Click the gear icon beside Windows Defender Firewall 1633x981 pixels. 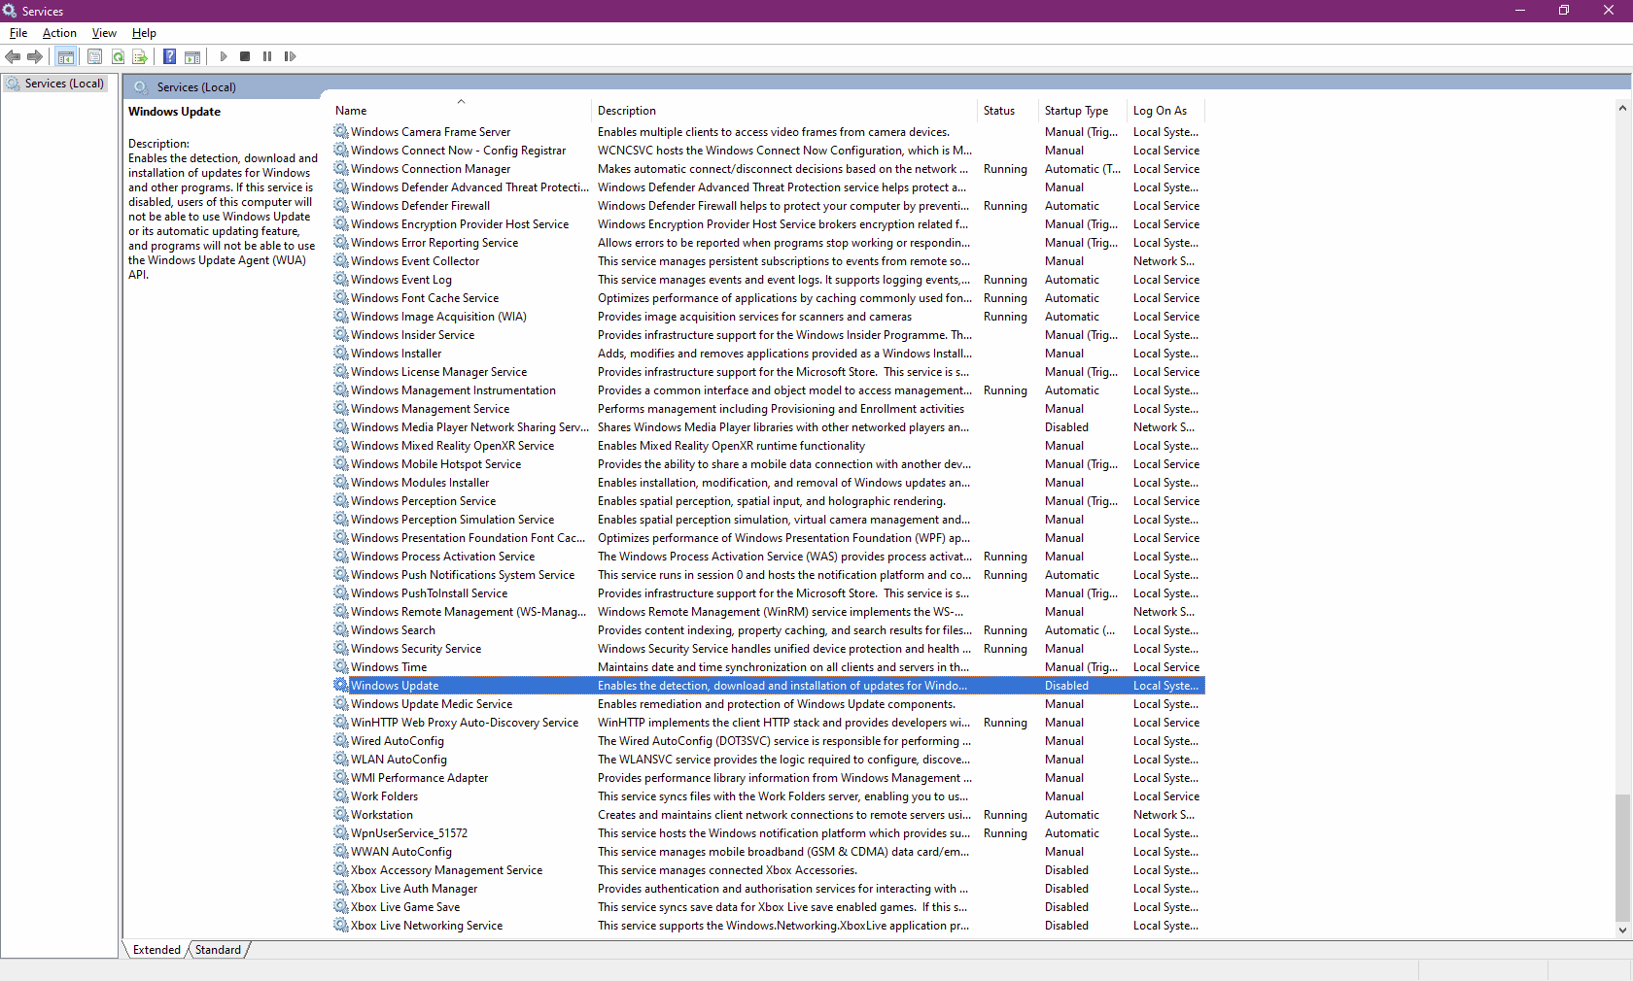coord(341,206)
